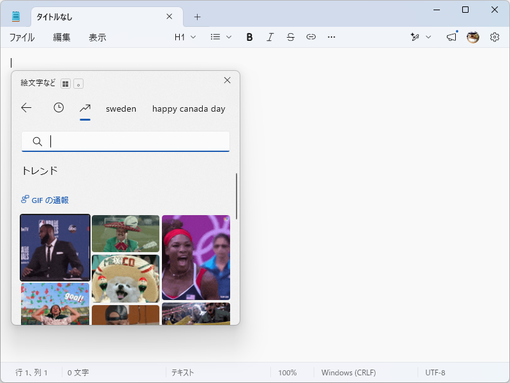Screen dimensions: 510x383
Task: Click the zoom level 100% in status bar
Action: (288, 373)
